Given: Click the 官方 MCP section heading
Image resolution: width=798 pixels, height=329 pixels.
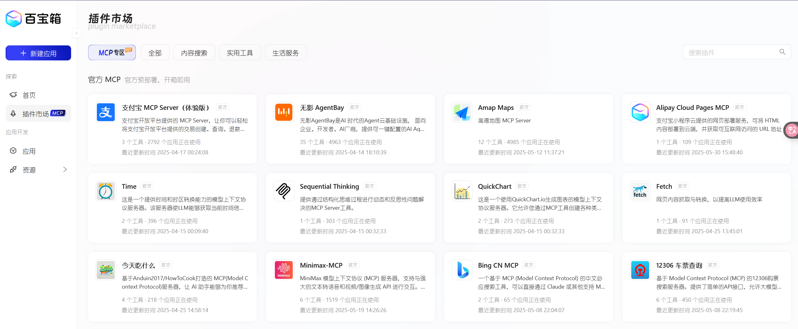Looking at the screenshot, I should pos(104,80).
